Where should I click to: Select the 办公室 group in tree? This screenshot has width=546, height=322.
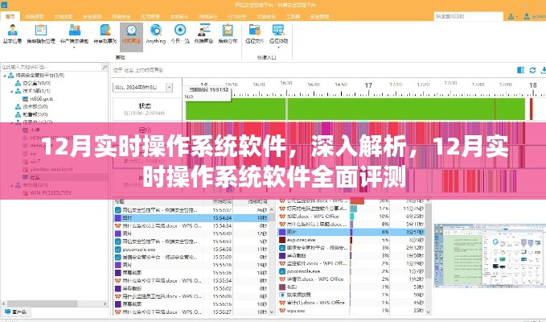(32, 83)
